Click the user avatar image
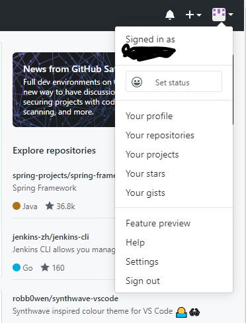 pos(219,15)
